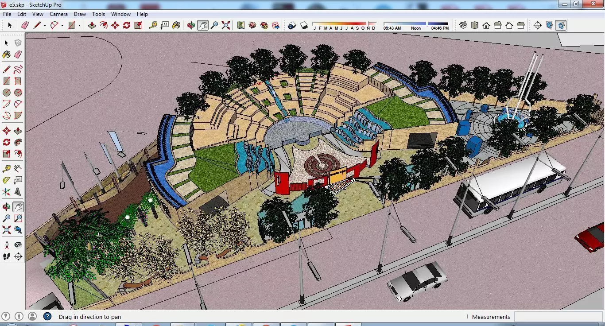605x326 pixels.
Task: Open the Instructor help question-mark icon
Action: click(47, 316)
